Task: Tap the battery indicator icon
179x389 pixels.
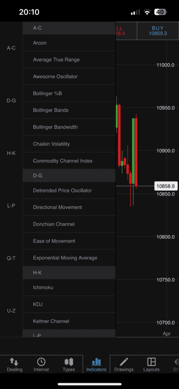Action: 160,12
